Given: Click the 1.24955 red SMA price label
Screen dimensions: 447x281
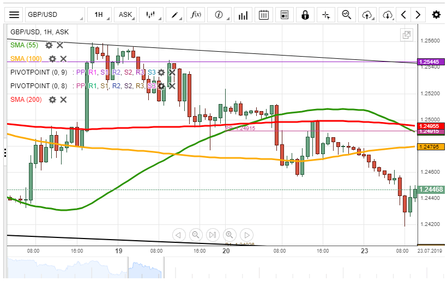Looking at the screenshot, I should (431, 126).
